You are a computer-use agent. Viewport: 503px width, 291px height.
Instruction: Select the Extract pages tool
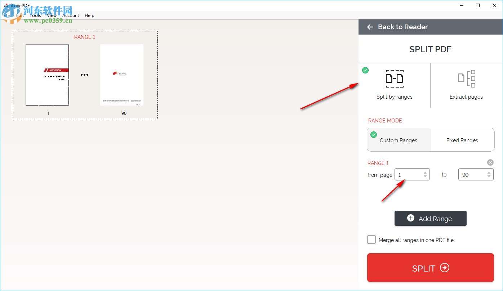466,86
